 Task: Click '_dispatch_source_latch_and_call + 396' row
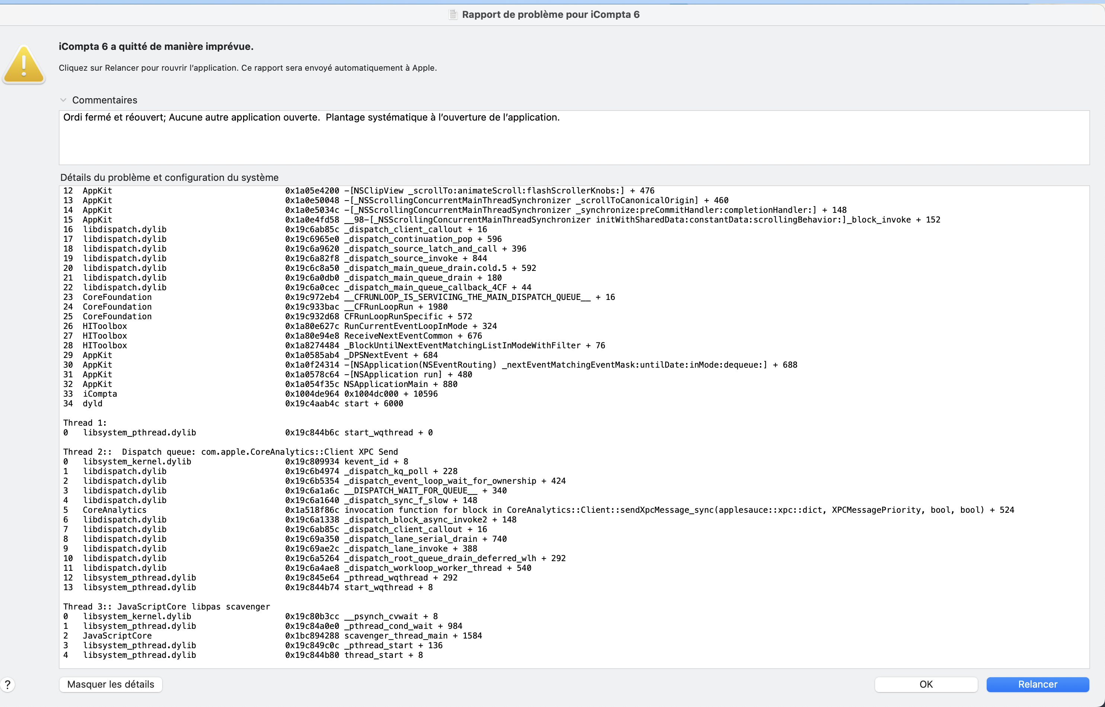coord(295,248)
